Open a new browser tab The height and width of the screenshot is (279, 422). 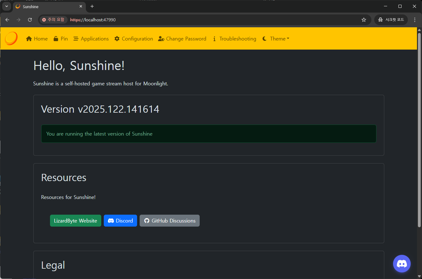click(x=92, y=6)
